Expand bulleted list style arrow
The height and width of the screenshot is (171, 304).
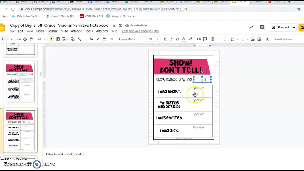[x=247, y=39]
